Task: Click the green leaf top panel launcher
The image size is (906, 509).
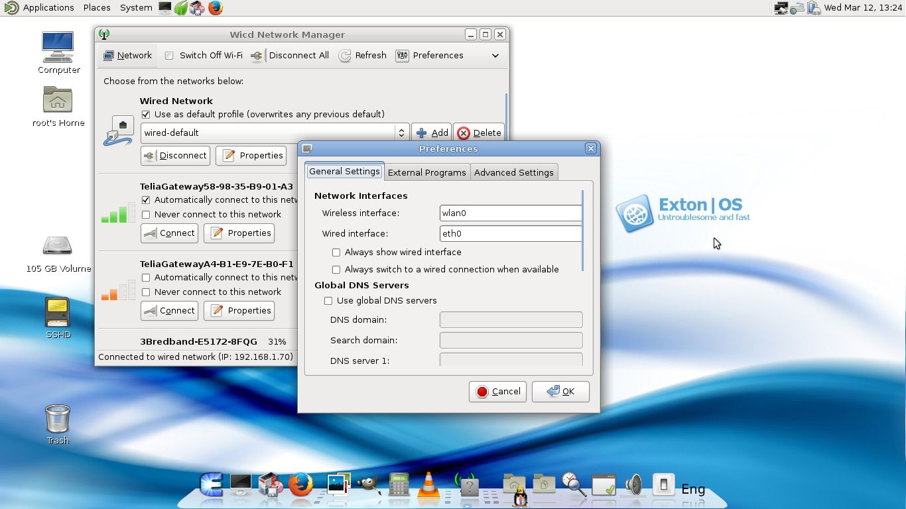Action: pos(181,8)
